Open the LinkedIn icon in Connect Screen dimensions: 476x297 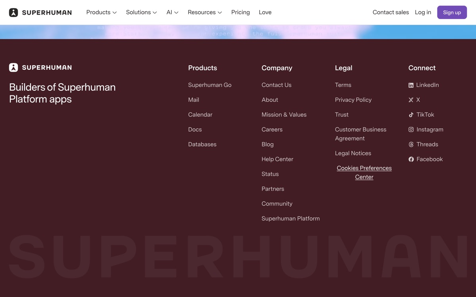coord(411,85)
